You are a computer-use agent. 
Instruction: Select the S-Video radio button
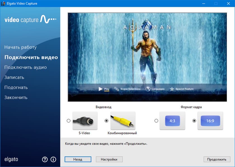[69, 121]
